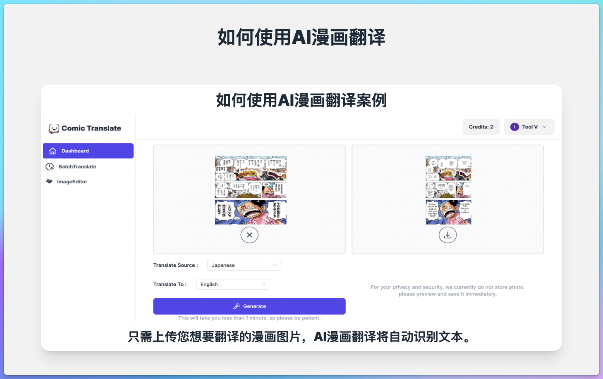603x379 pixels.
Task: Click the Comic Translate logo icon
Action: point(54,128)
